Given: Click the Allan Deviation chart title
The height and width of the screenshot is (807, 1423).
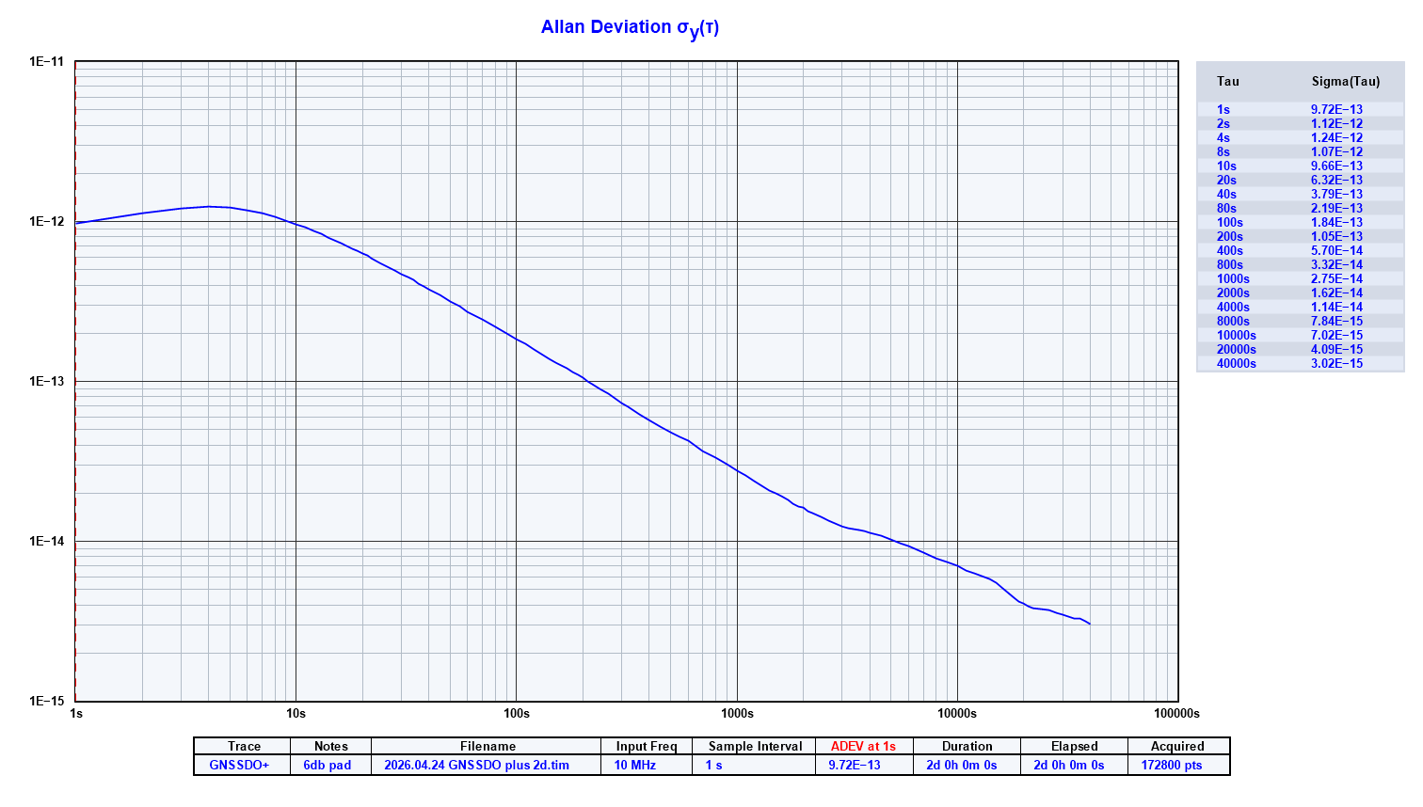Looking at the screenshot, I should pos(630,27).
